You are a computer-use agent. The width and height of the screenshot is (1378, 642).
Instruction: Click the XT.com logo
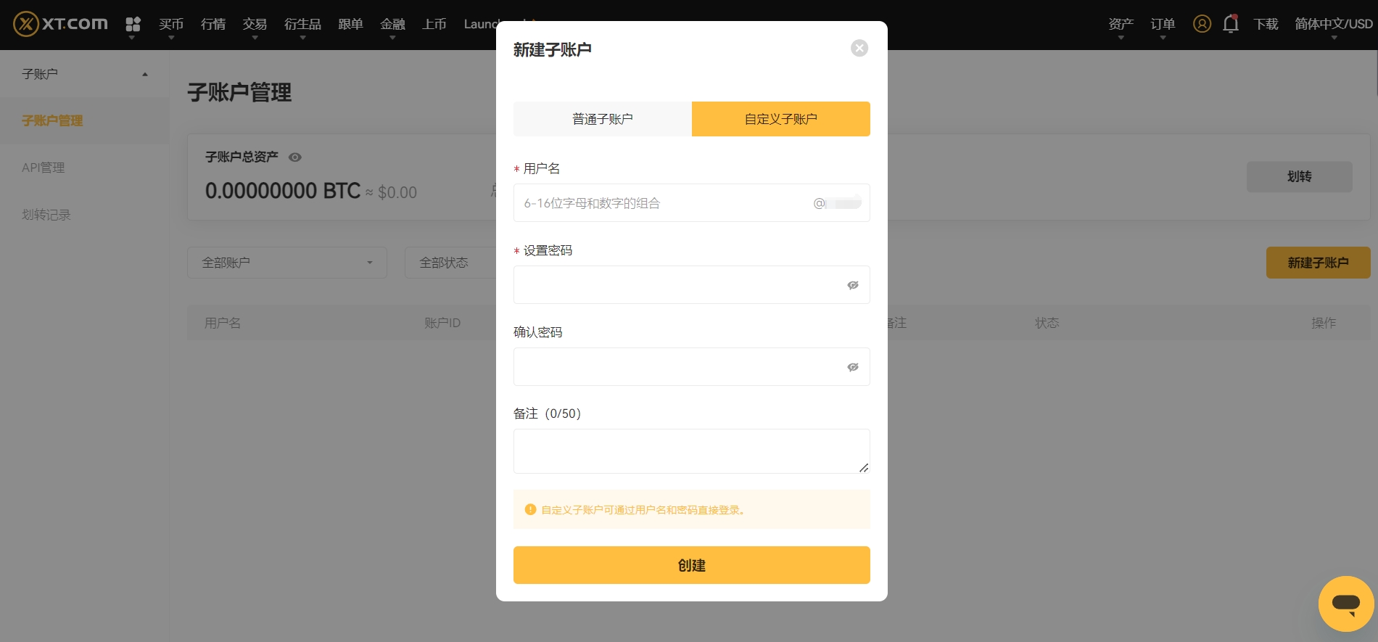pyautogui.click(x=61, y=24)
